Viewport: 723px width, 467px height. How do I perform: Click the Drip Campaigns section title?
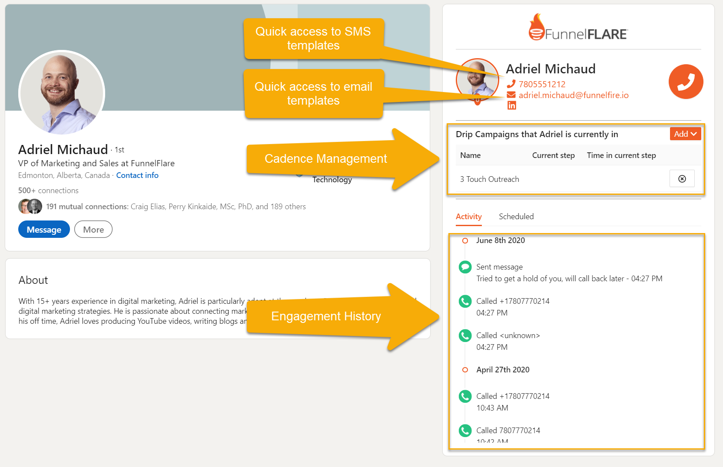pyautogui.click(x=537, y=135)
